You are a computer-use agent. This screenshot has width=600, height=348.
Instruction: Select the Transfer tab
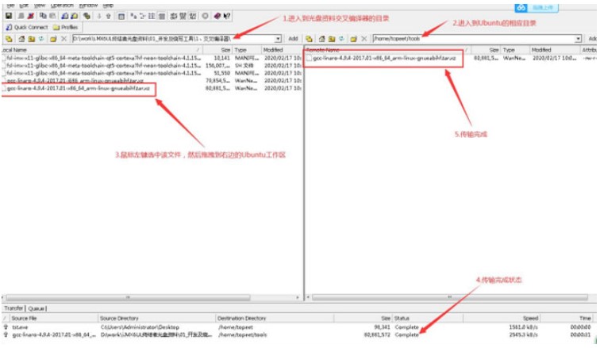[x=13, y=308]
